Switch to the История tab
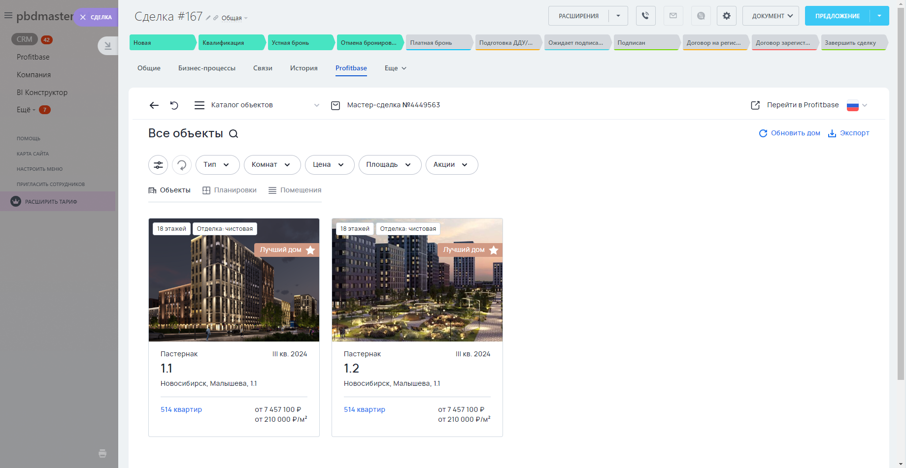Screen dimensions: 906x468 pos(303,68)
